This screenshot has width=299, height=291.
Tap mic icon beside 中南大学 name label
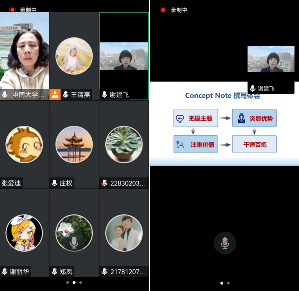[5, 95]
